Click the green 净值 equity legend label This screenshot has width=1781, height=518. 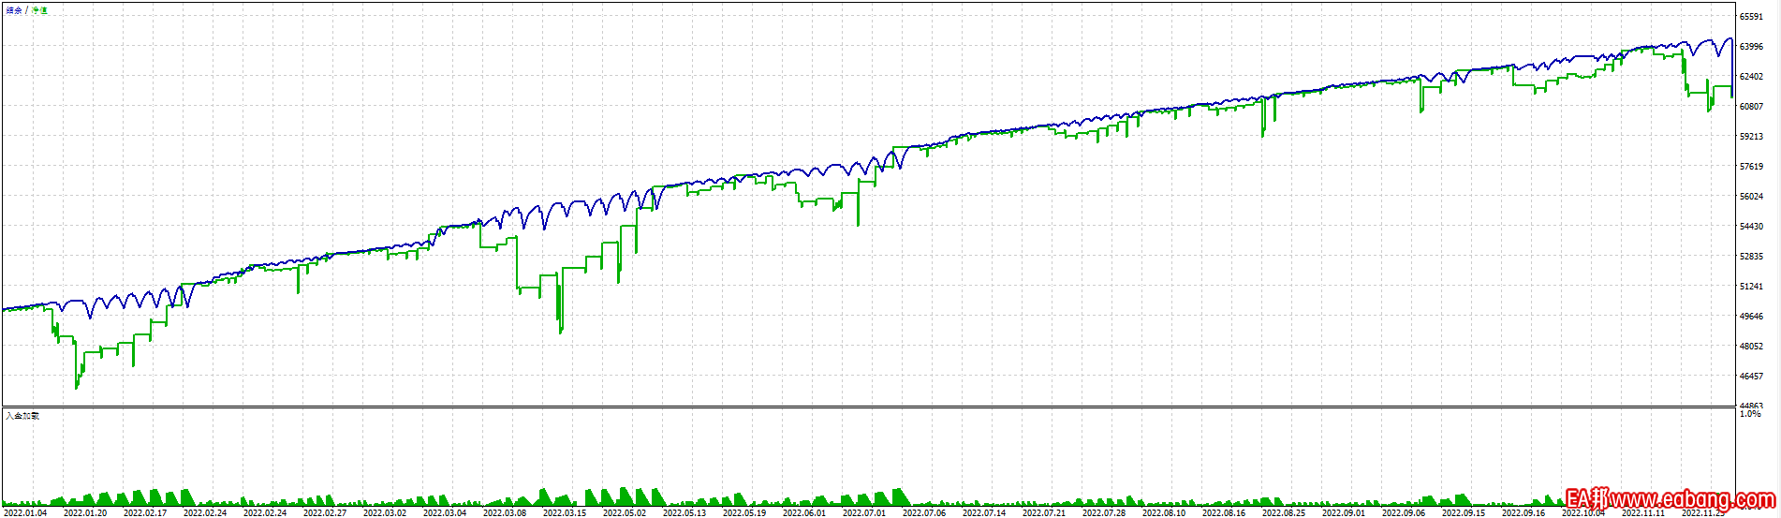point(40,11)
